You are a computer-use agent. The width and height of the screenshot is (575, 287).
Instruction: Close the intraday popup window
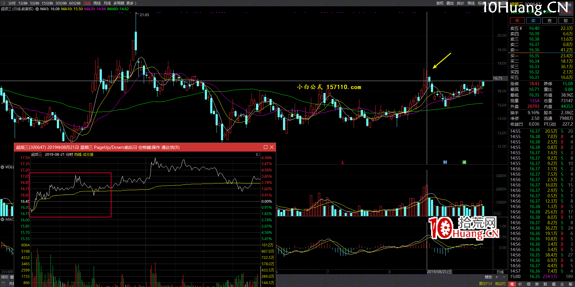[272, 147]
